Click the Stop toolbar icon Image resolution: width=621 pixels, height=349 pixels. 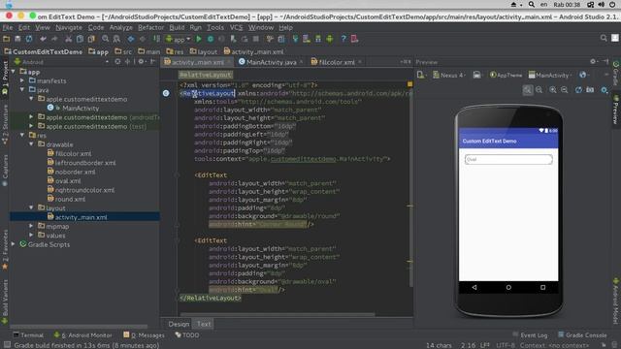click(x=256, y=39)
